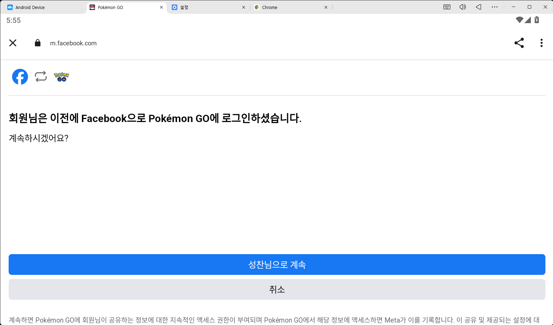Expand the more options ellipsis in title bar

pyautogui.click(x=495, y=7)
